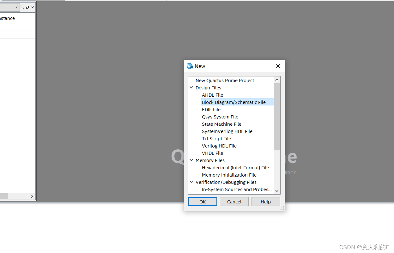Click left panel horizontal scroll right arrow

(32, 196)
